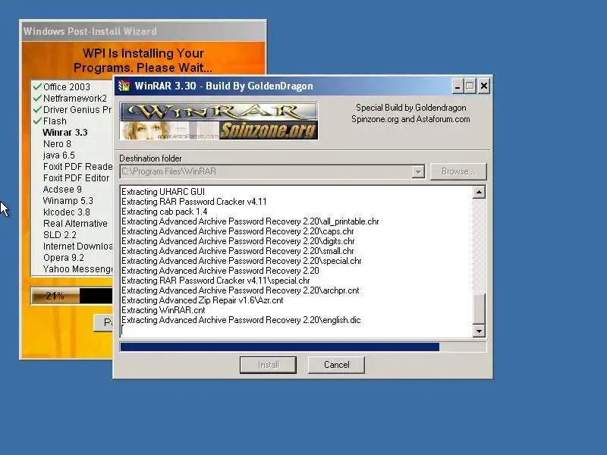Click the Driver Genius green checkmark
Viewport: 607px width, 455px height.
pos(37,109)
